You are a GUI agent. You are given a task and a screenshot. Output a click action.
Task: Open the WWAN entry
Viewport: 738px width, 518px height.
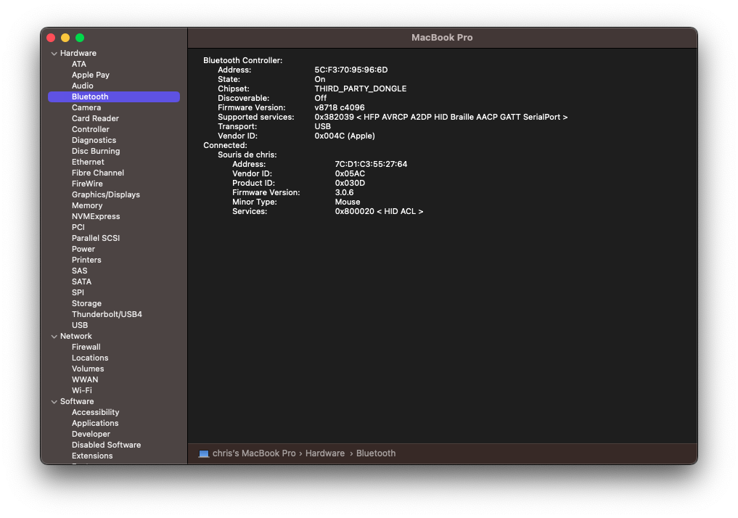[x=85, y=379]
